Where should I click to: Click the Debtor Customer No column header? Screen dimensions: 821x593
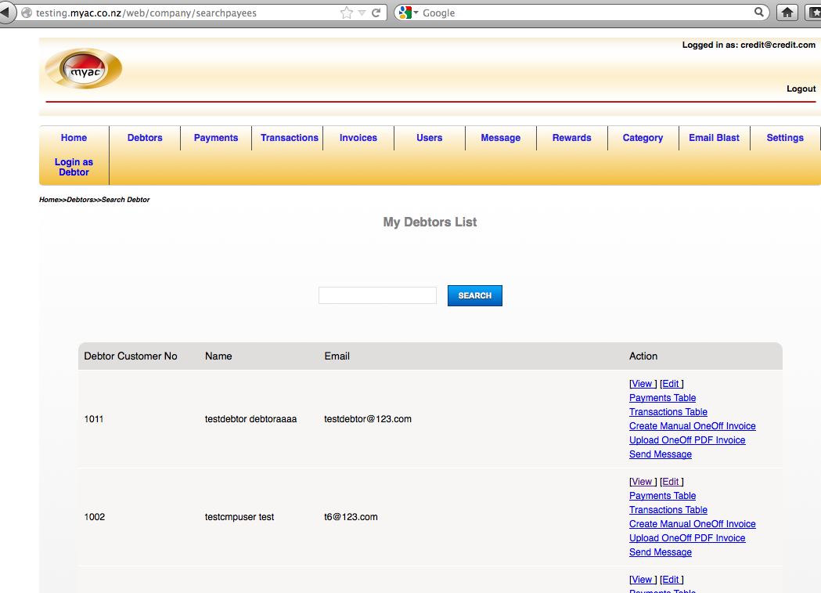tap(131, 356)
